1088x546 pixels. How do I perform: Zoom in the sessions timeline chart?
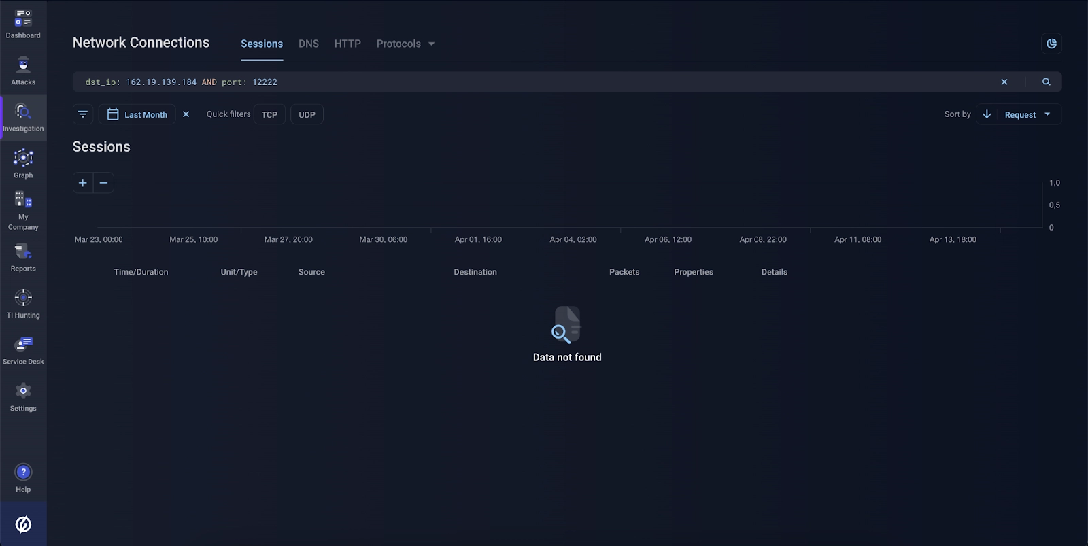coord(83,183)
